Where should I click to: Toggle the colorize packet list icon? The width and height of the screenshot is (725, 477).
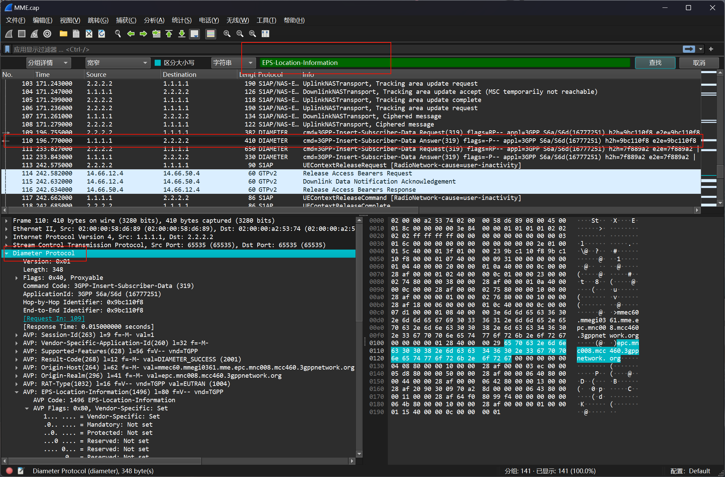point(211,34)
